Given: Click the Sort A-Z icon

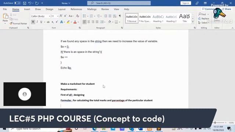Looking at the screenshot, I should point(115,16).
